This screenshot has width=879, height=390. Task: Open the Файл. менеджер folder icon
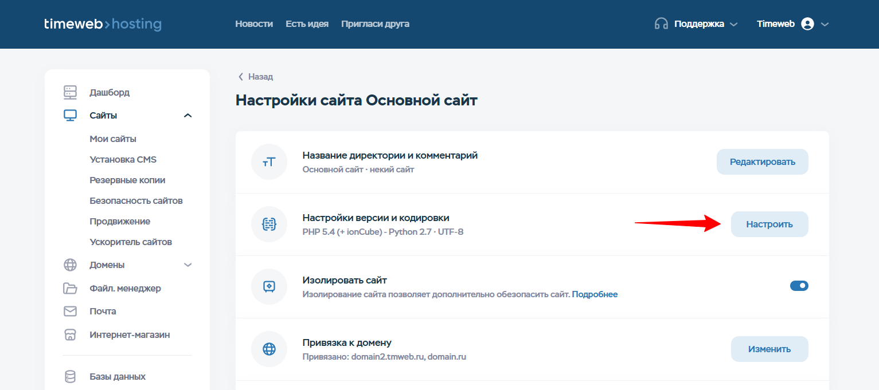[x=70, y=289]
